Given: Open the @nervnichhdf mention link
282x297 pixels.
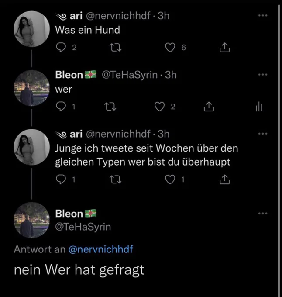Looking at the screenshot, I should pyautogui.click(x=101, y=249).
